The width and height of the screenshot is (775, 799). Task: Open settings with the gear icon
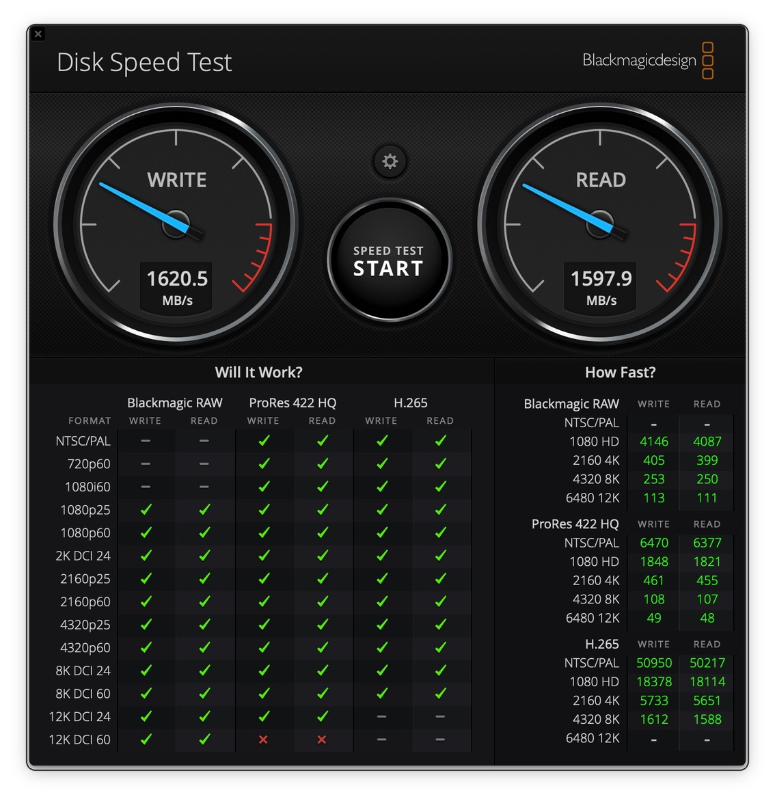tap(390, 161)
